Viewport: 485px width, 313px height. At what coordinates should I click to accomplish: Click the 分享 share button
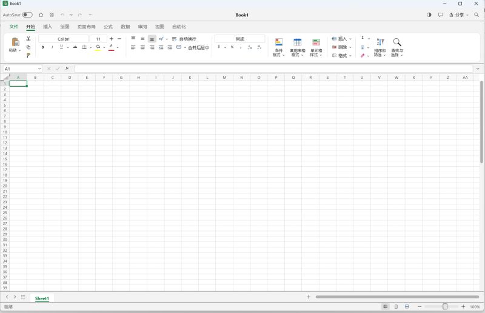click(x=459, y=15)
